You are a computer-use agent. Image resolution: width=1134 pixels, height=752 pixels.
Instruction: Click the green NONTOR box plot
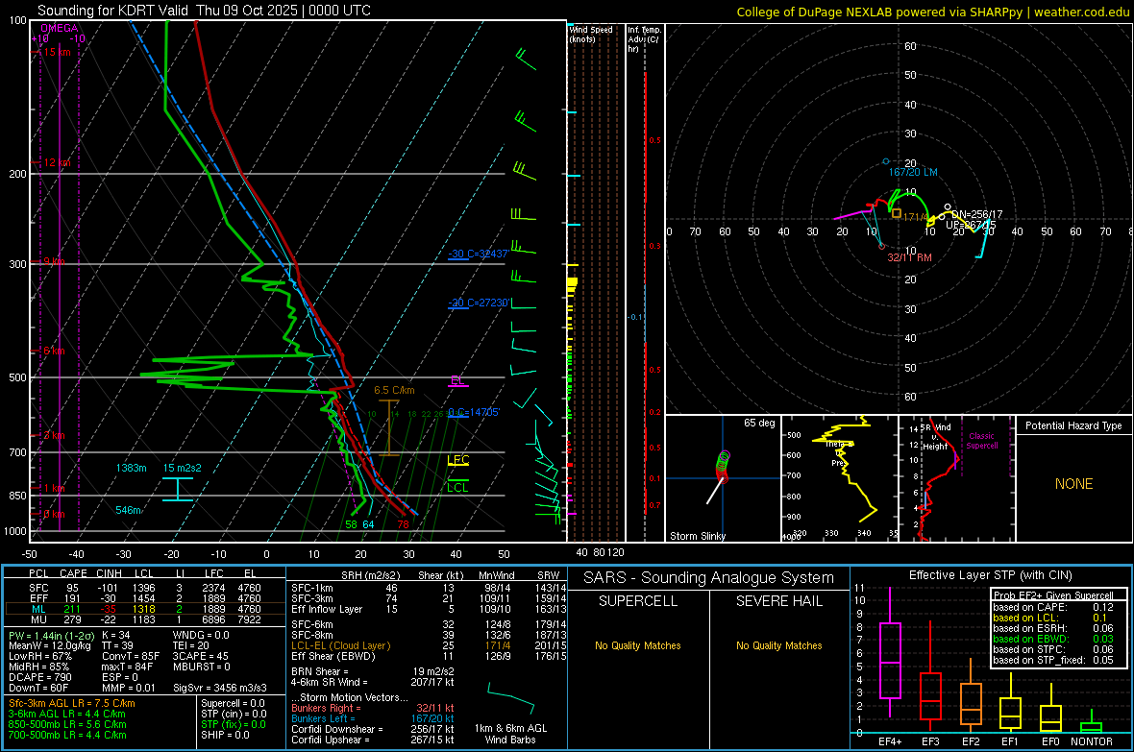coord(1091,721)
